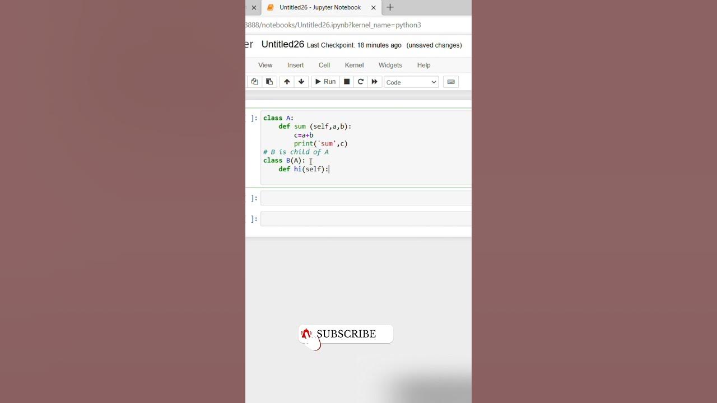
Task: Open the cell type Code dropdown
Action: (411, 82)
